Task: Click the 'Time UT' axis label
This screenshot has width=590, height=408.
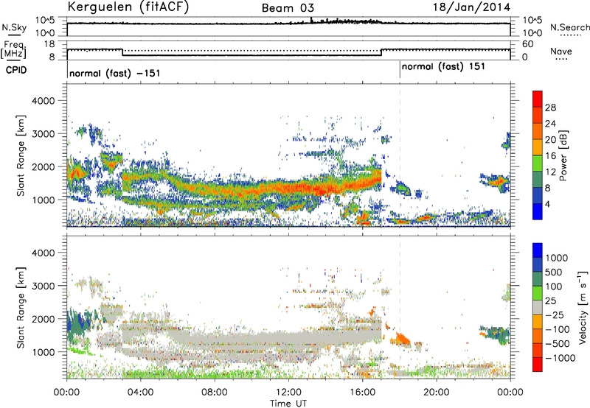Action: (288, 404)
